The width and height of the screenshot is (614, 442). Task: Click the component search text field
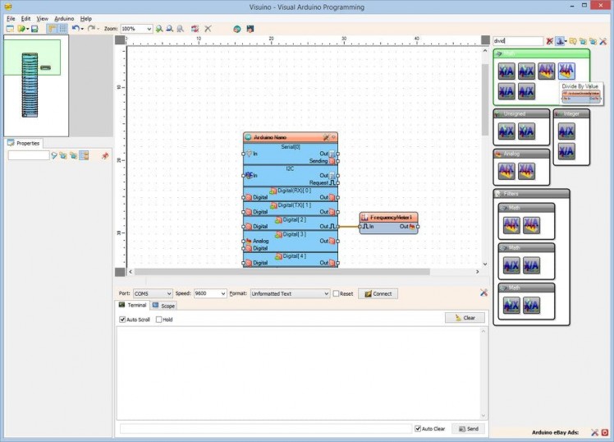click(x=517, y=41)
